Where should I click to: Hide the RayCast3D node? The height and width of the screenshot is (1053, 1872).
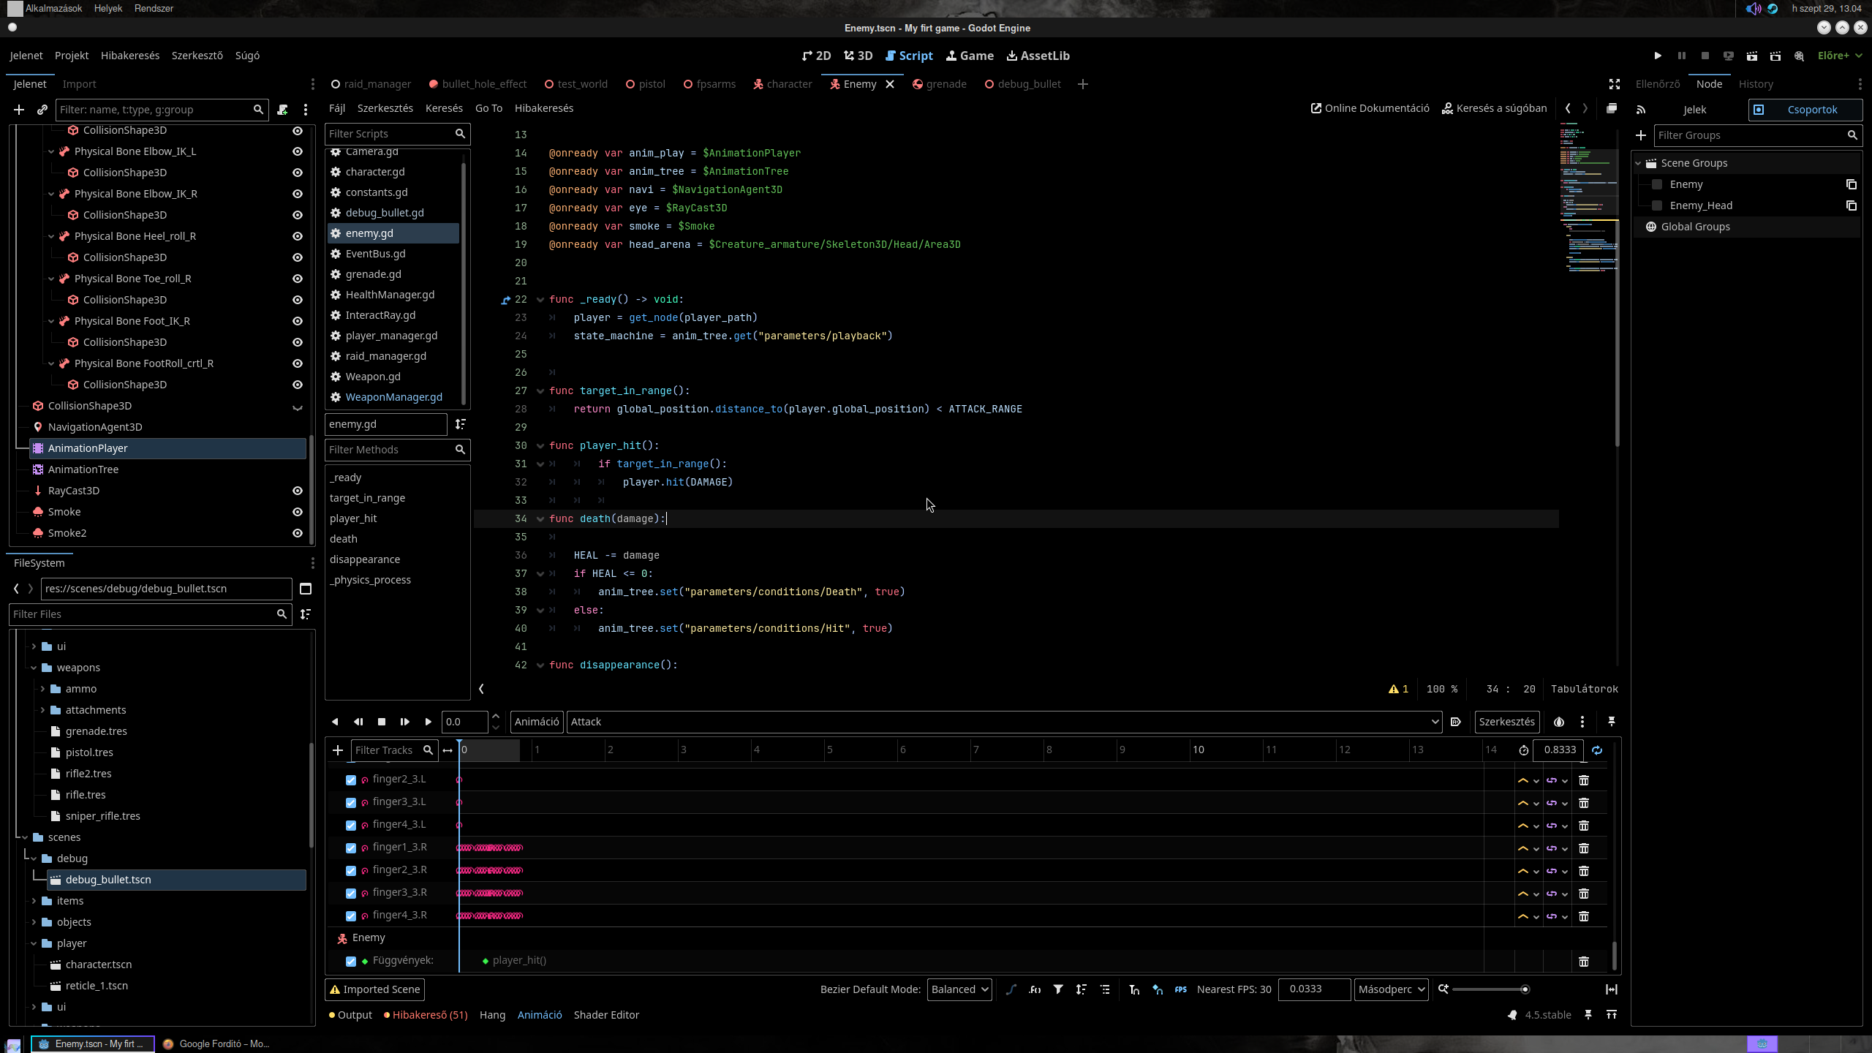click(x=298, y=491)
